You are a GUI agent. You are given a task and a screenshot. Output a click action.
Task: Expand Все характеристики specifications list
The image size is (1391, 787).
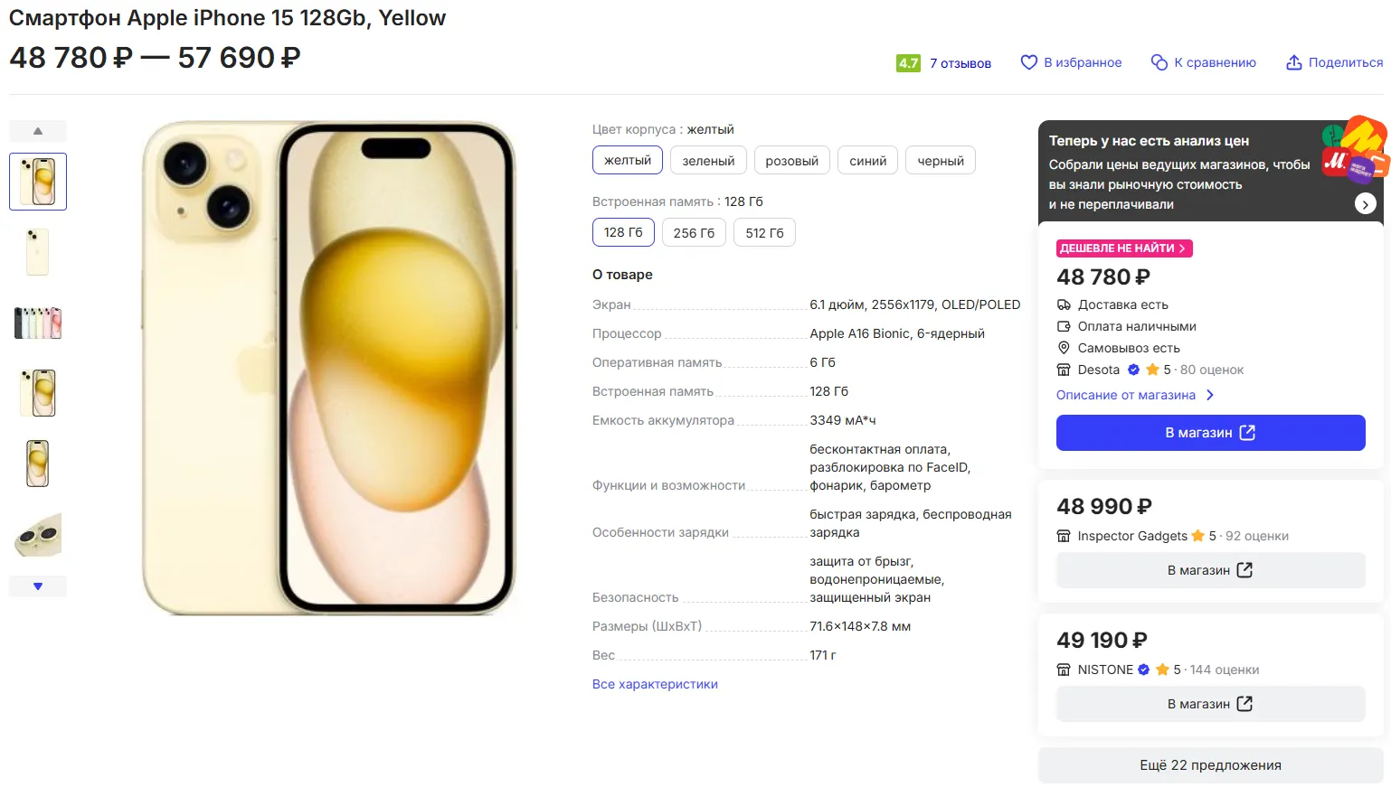[655, 684]
